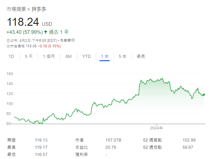Click the +43.40 (57.99%) change value

25,32
